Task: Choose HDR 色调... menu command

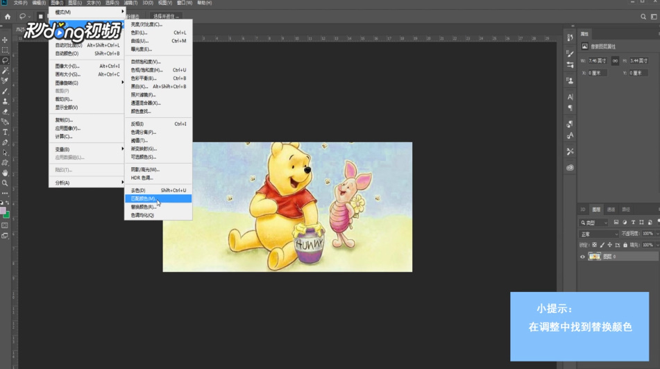Action: tap(158, 178)
